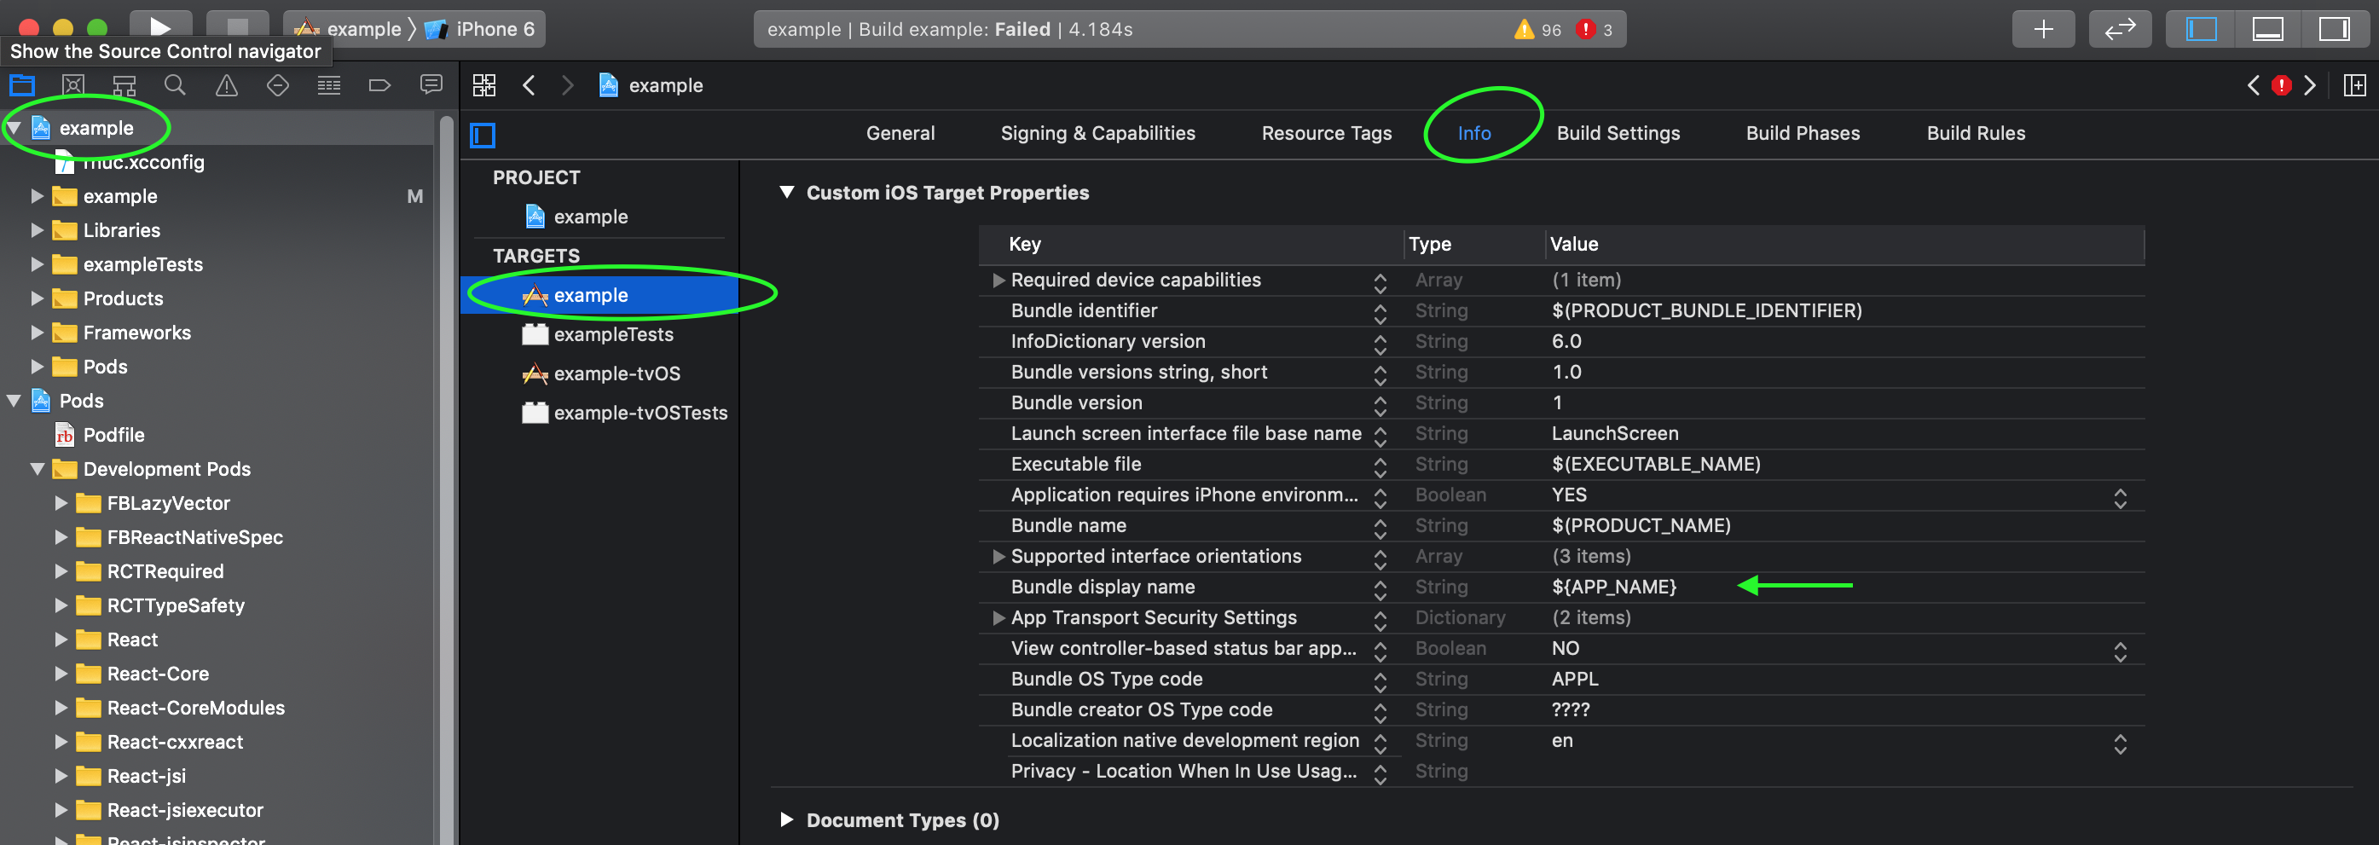Expand App Transport Security Settings row

point(998,618)
